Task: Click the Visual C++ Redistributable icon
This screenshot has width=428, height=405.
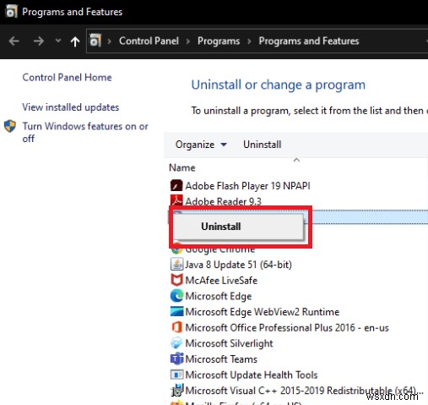Action: point(177,390)
